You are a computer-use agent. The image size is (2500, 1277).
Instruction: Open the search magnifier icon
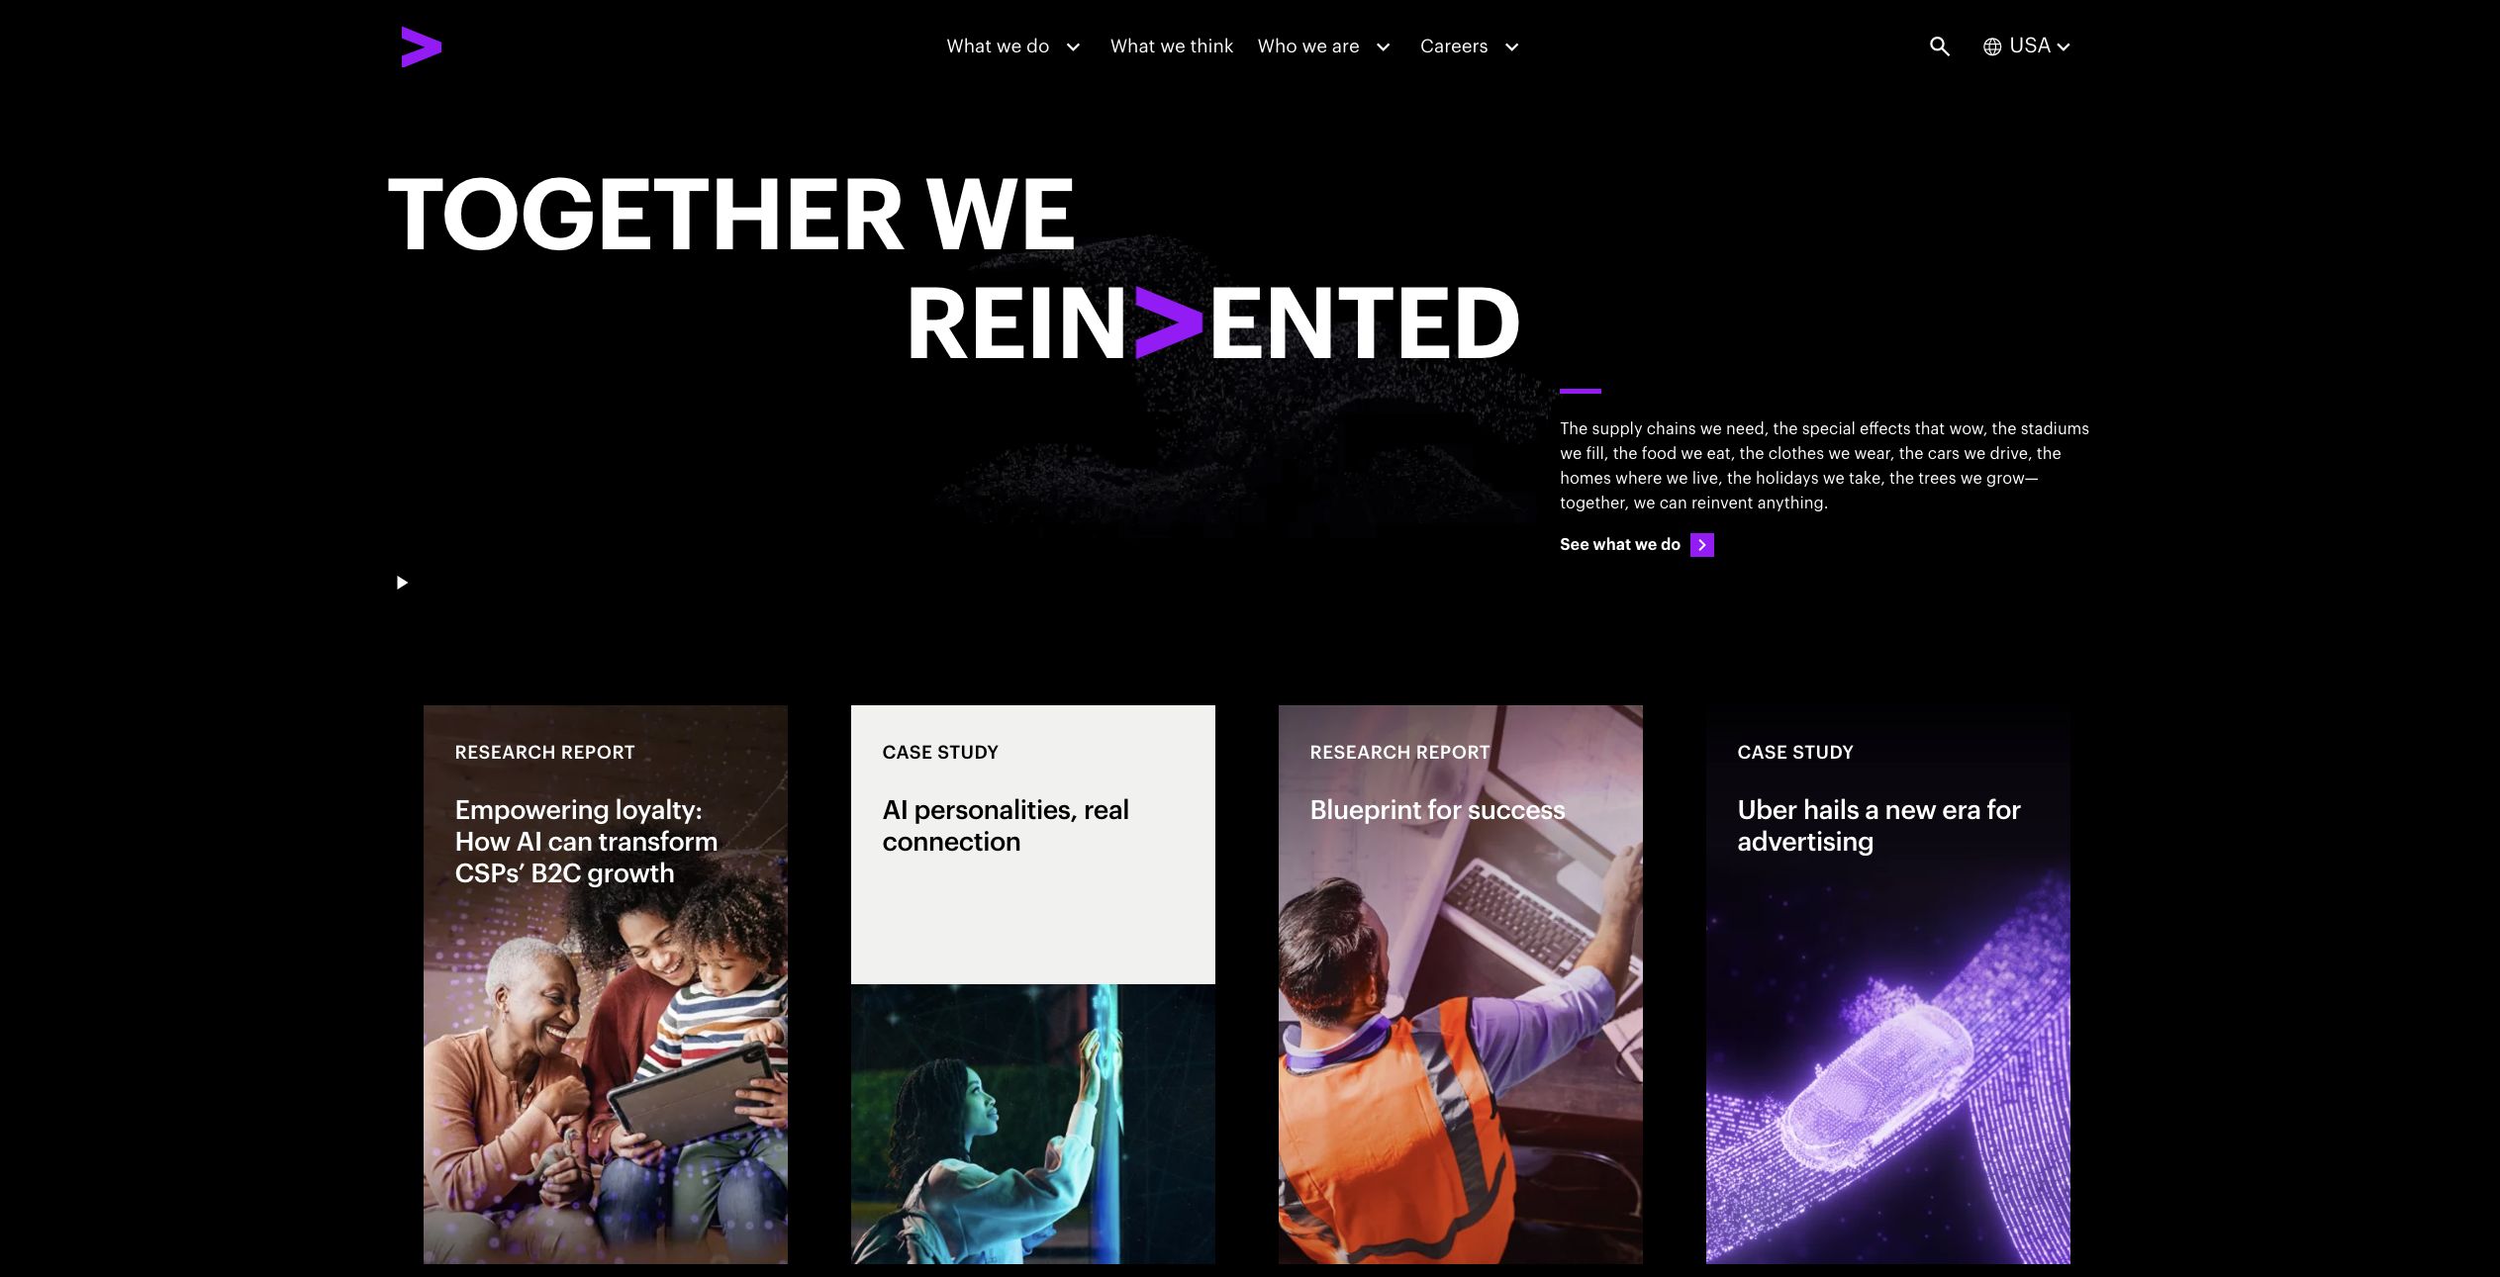pos(1939,46)
